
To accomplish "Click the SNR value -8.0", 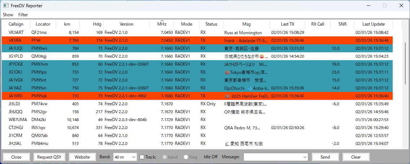I will pyautogui.click(x=335, y=128).
